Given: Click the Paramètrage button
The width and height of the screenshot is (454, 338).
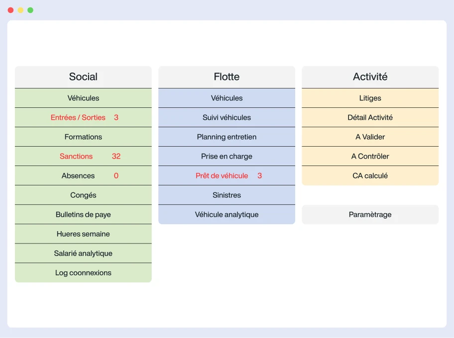Looking at the screenshot, I should 370,214.
